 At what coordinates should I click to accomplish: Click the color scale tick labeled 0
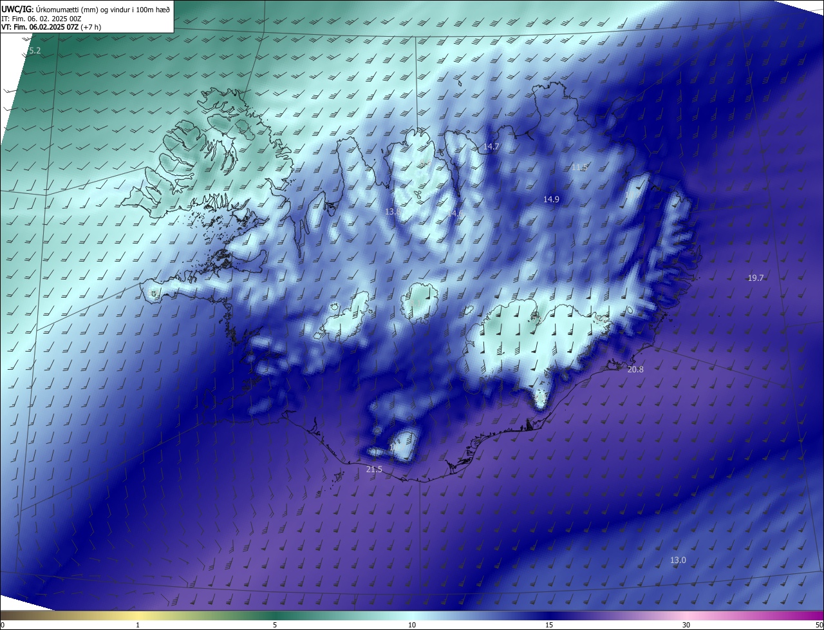(3, 625)
